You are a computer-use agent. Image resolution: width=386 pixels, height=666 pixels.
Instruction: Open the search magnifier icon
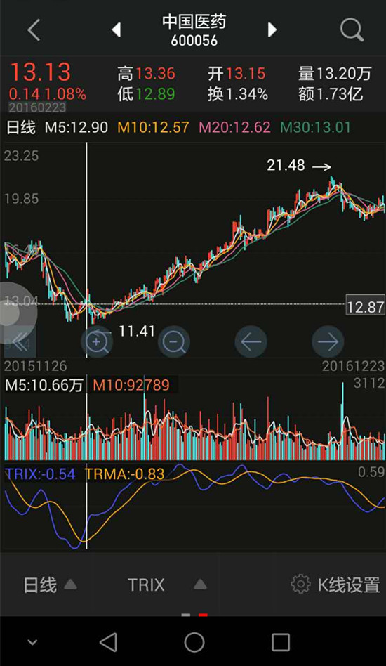(352, 30)
